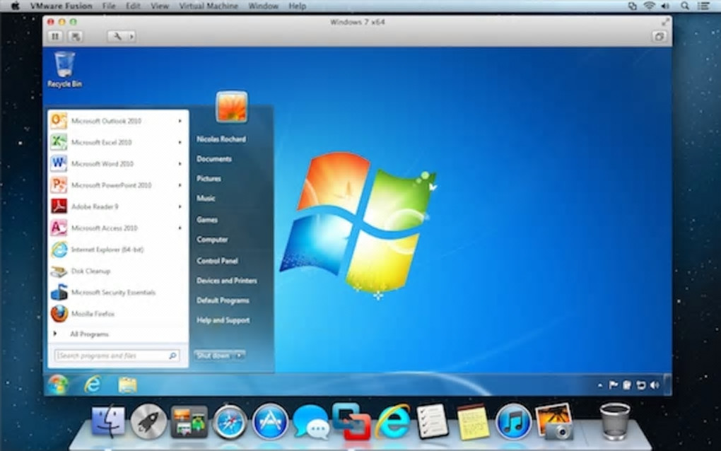This screenshot has height=451, width=721.
Task: Open the File menu
Action: click(x=109, y=6)
